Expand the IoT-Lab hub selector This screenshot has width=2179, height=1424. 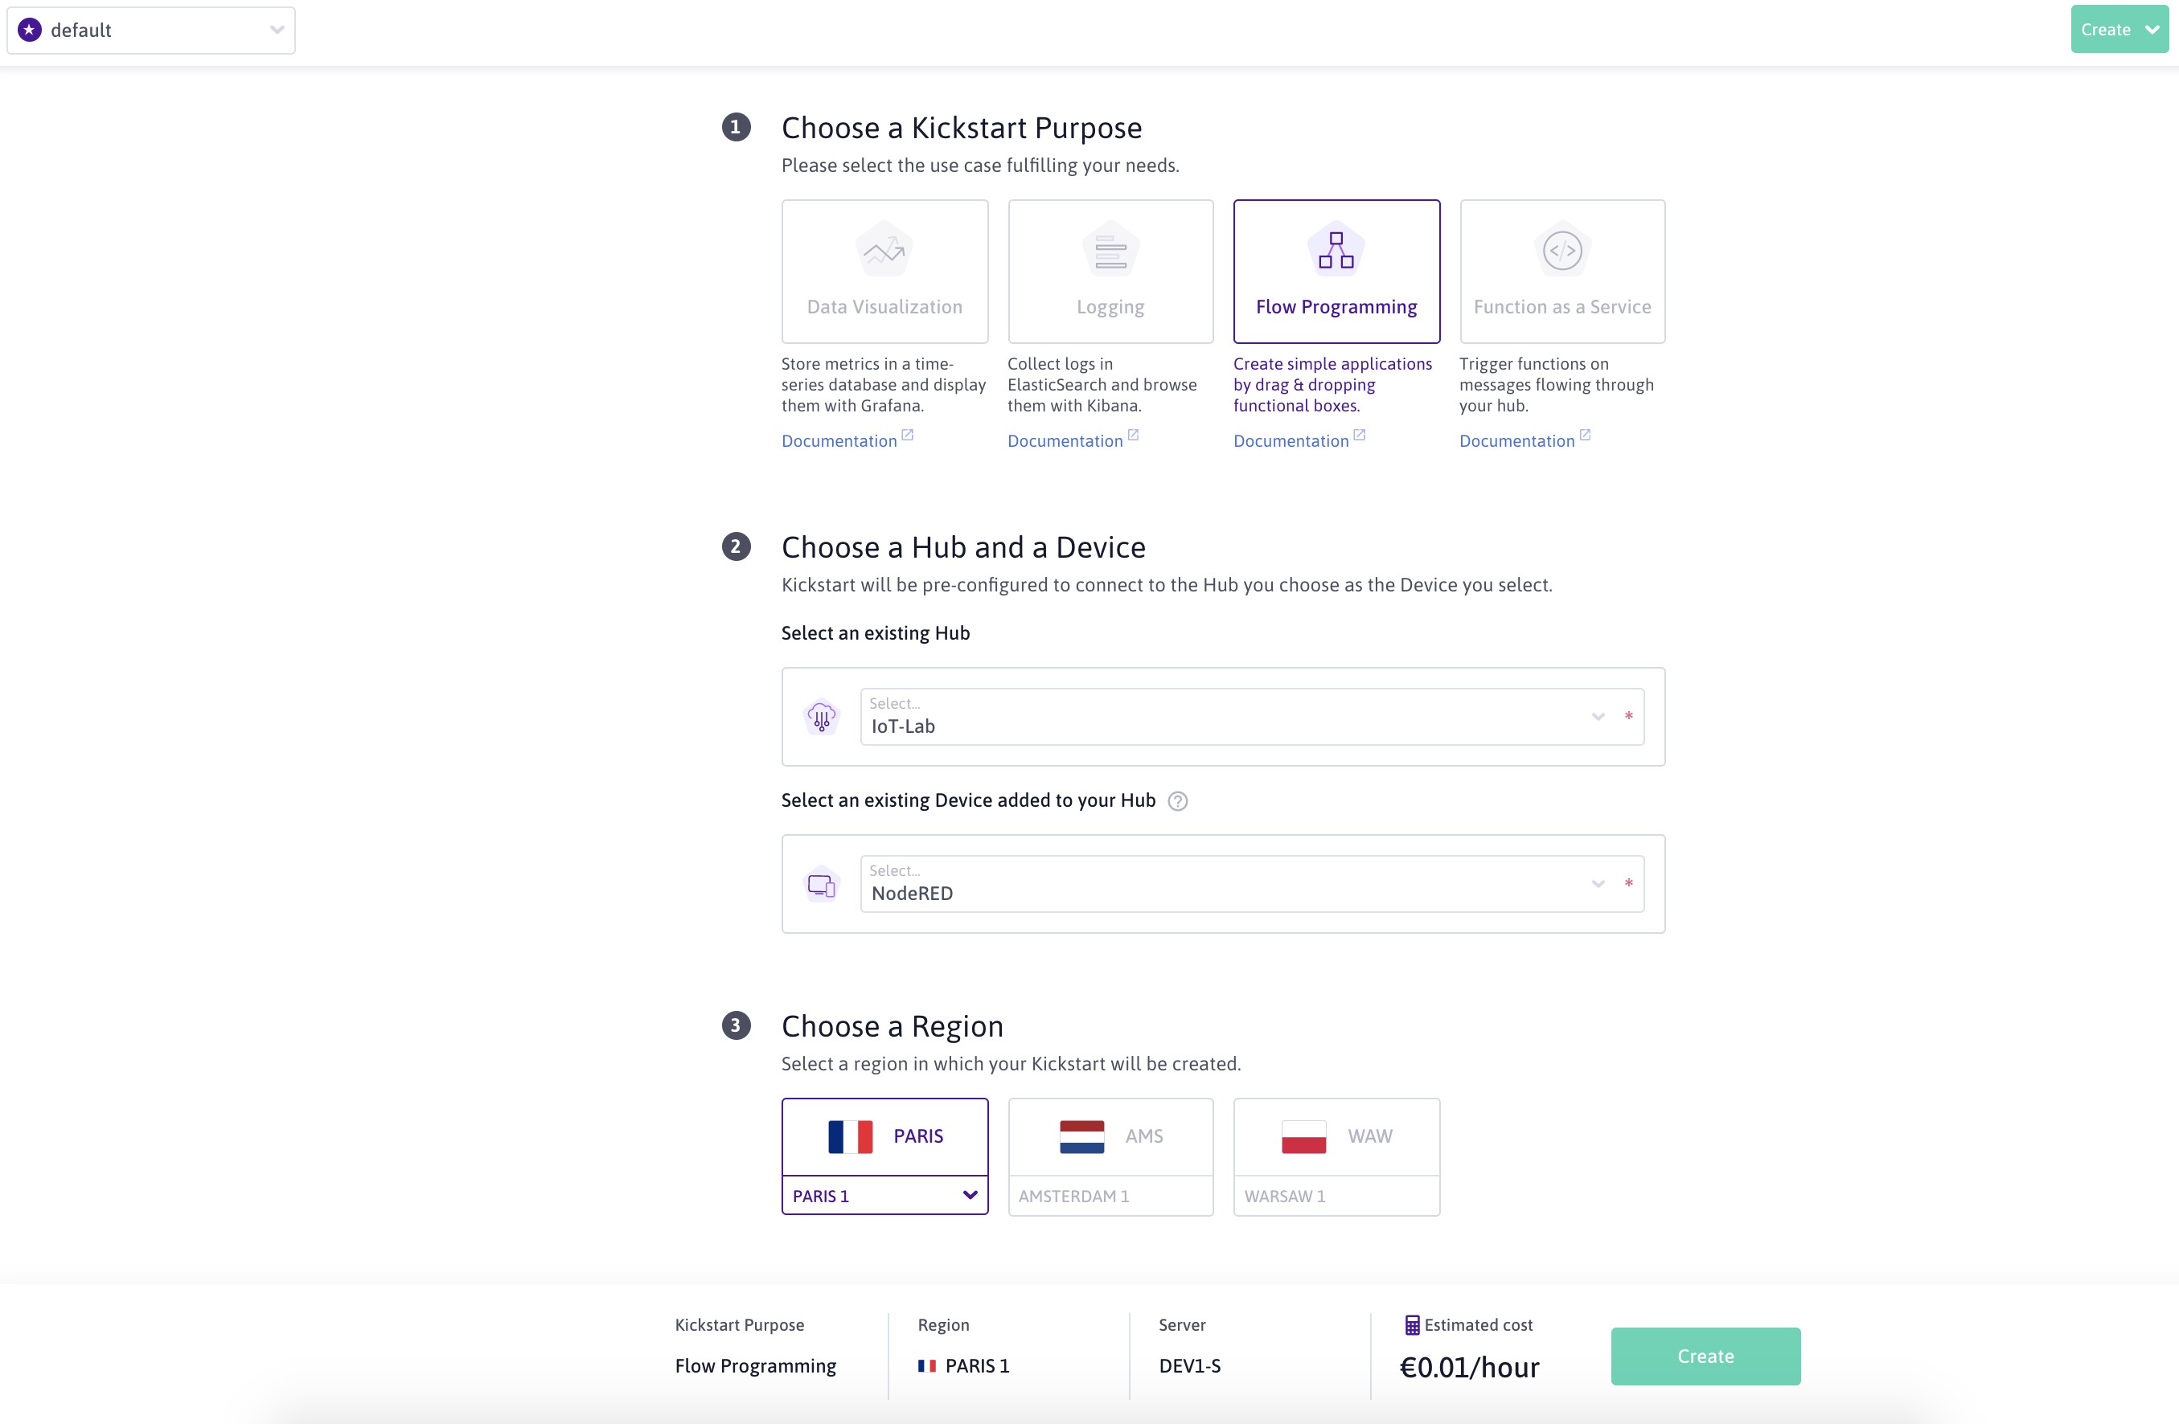[1597, 717]
